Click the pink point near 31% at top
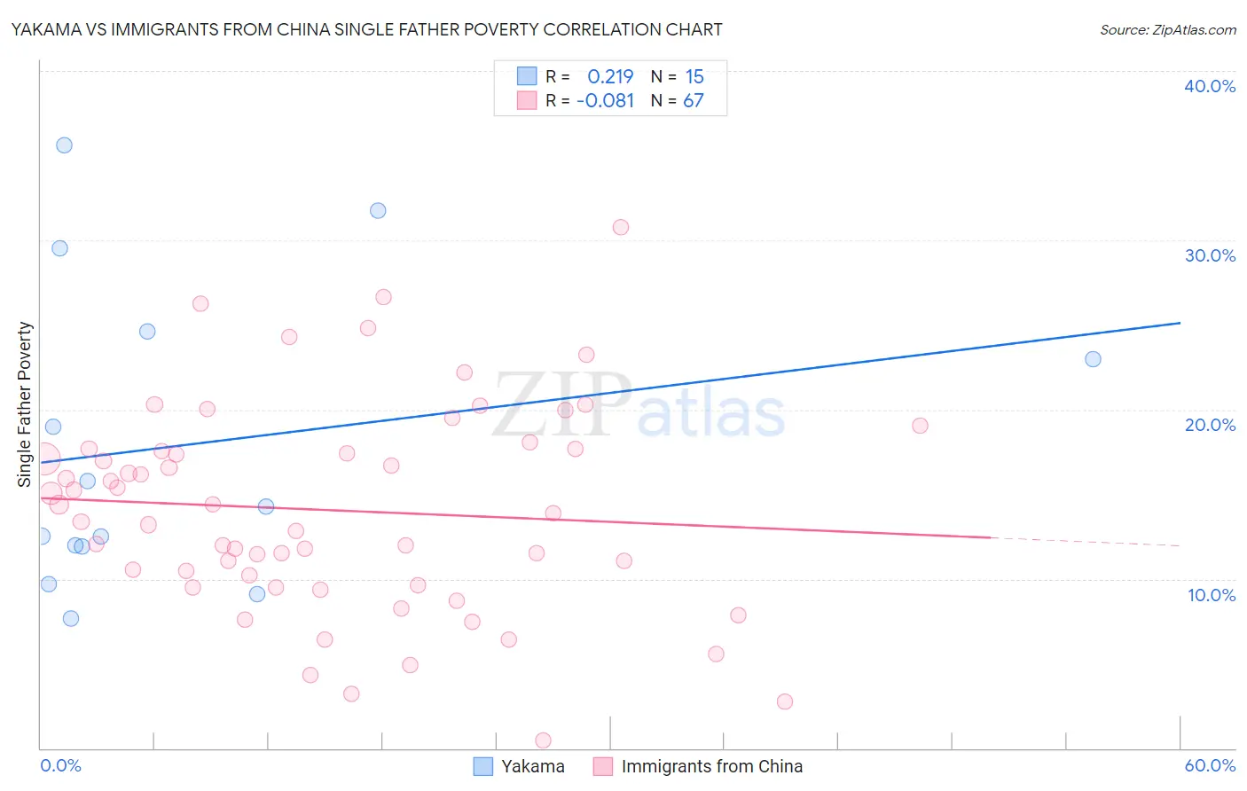The width and height of the screenshot is (1247, 791). click(621, 227)
